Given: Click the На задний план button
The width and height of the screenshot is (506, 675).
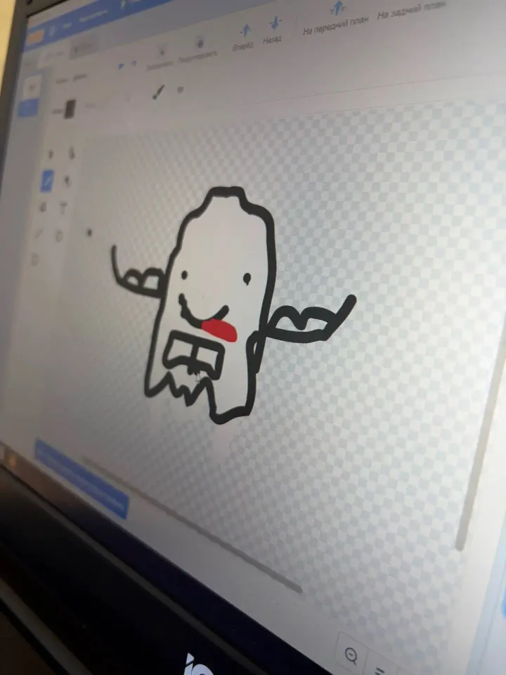Looking at the screenshot, I should pos(410,9).
